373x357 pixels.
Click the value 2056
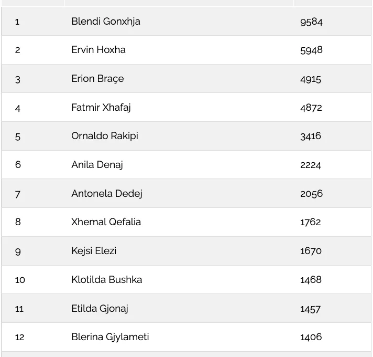pos(311,194)
